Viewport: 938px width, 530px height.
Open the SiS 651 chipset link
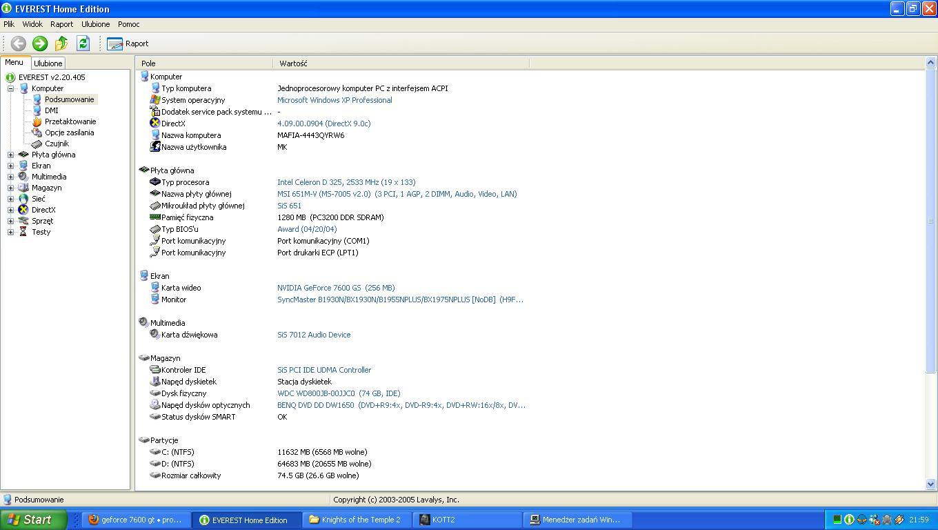click(x=289, y=206)
